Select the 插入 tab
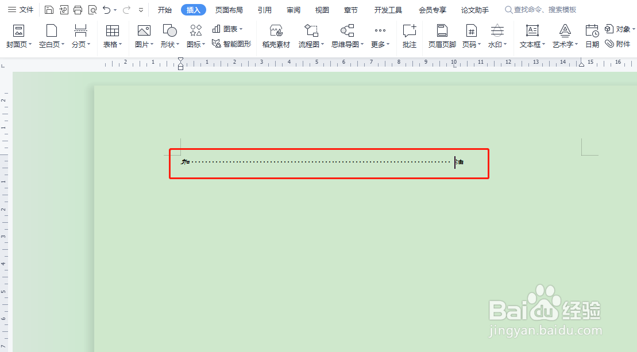 pyautogui.click(x=194, y=10)
